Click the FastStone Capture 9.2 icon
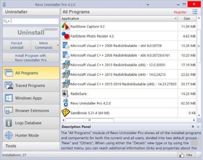The height and width of the screenshot is (160, 203). (x=66, y=26)
